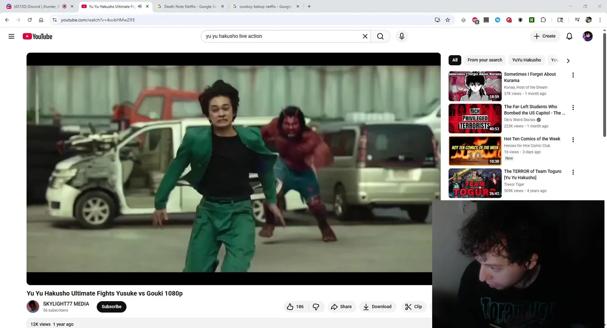Viewport: 607px width, 328px height.
Task: Click the tab search icon in toolbar
Action: pyautogui.click(x=560, y=20)
